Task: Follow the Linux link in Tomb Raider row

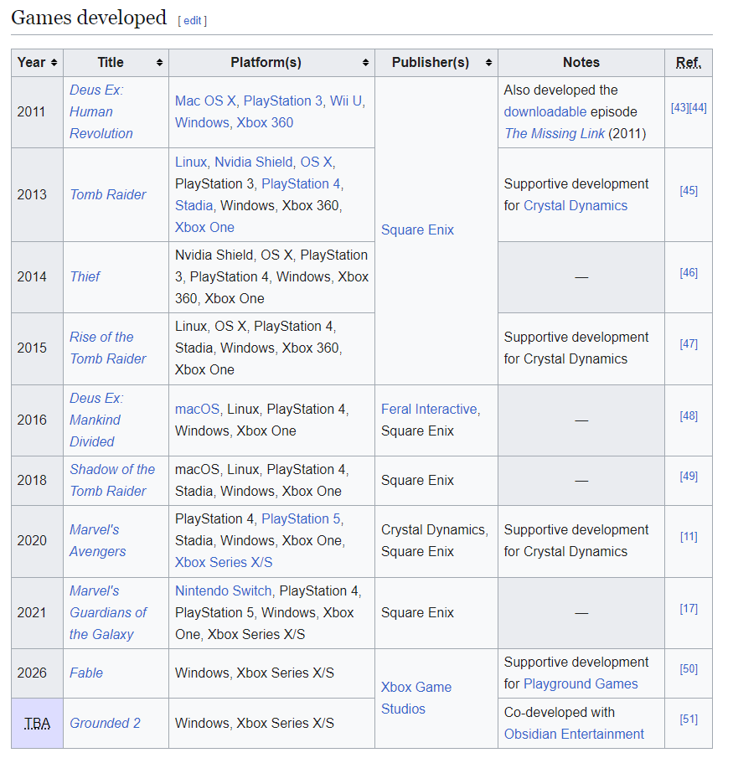Action: coord(191,162)
